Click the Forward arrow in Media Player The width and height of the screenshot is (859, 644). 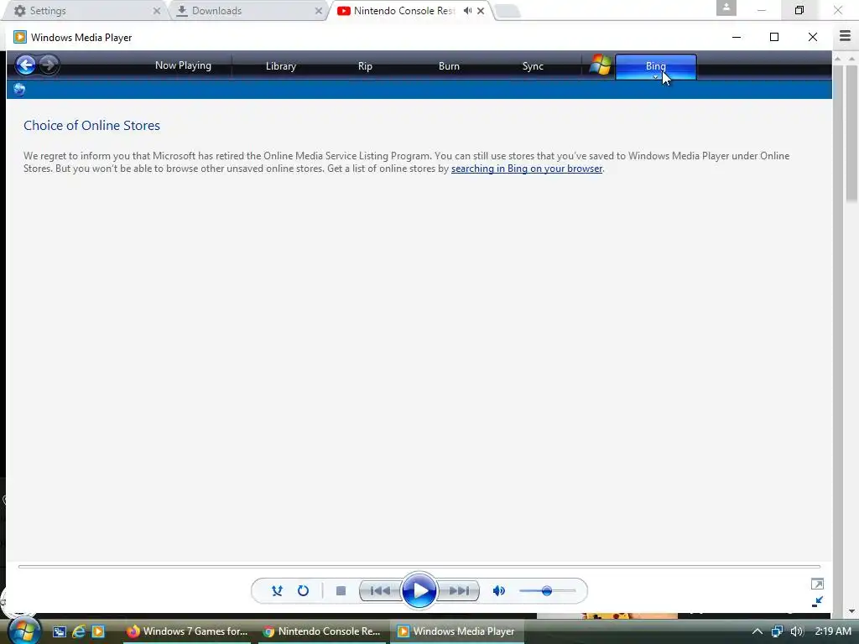(49, 65)
